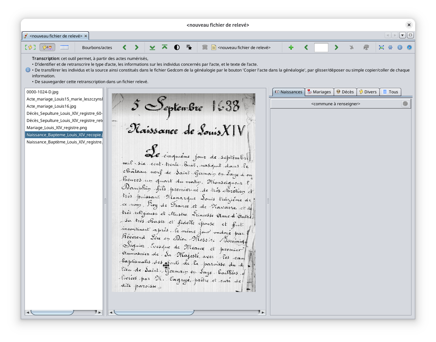Select Acte_mariage_Louis15_marie_leszczynska file
This screenshot has width=436, height=342.
64,99
